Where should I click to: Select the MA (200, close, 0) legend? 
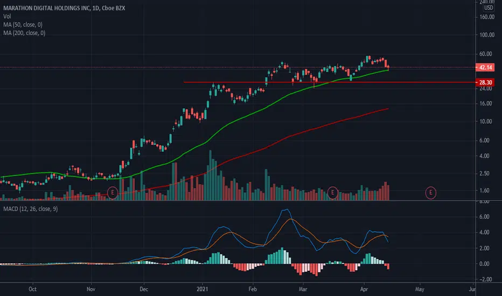coord(24,33)
